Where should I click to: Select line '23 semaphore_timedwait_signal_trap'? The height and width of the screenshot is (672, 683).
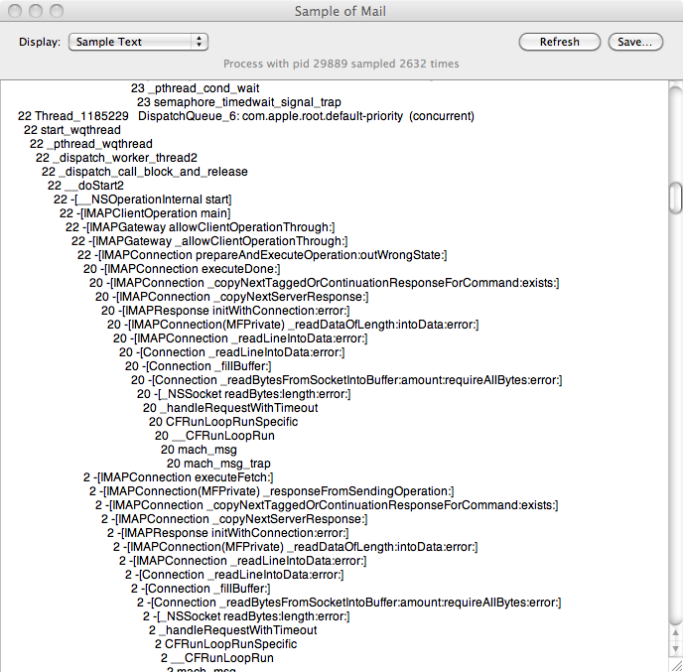point(238,102)
